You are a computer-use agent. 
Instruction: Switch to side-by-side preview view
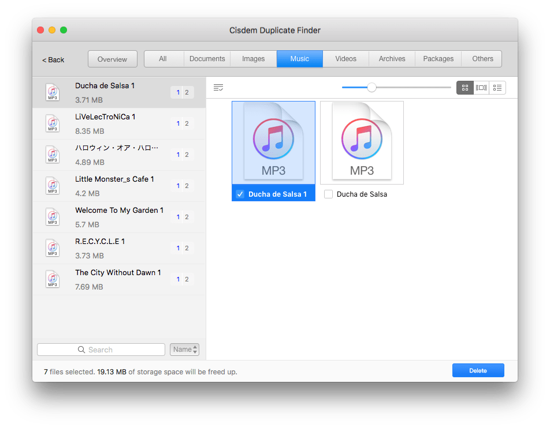481,88
